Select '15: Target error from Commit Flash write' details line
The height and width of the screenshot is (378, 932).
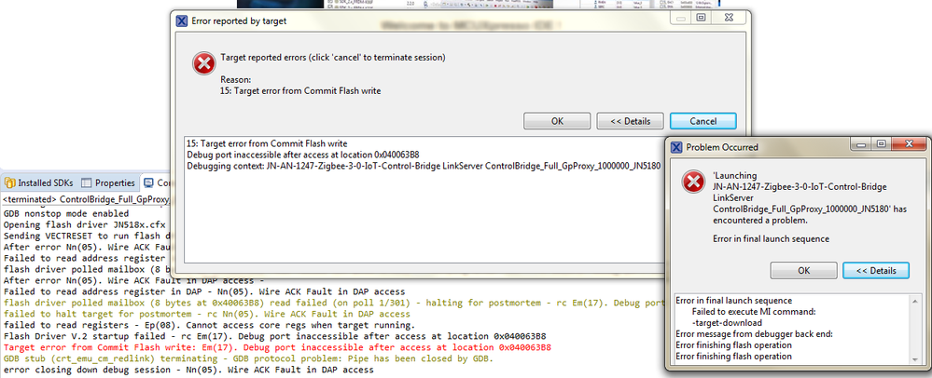click(267, 143)
